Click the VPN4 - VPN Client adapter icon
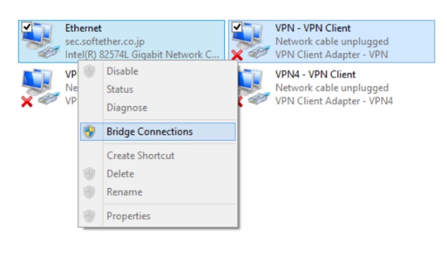The height and width of the screenshot is (253, 447). [x=254, y=88]
